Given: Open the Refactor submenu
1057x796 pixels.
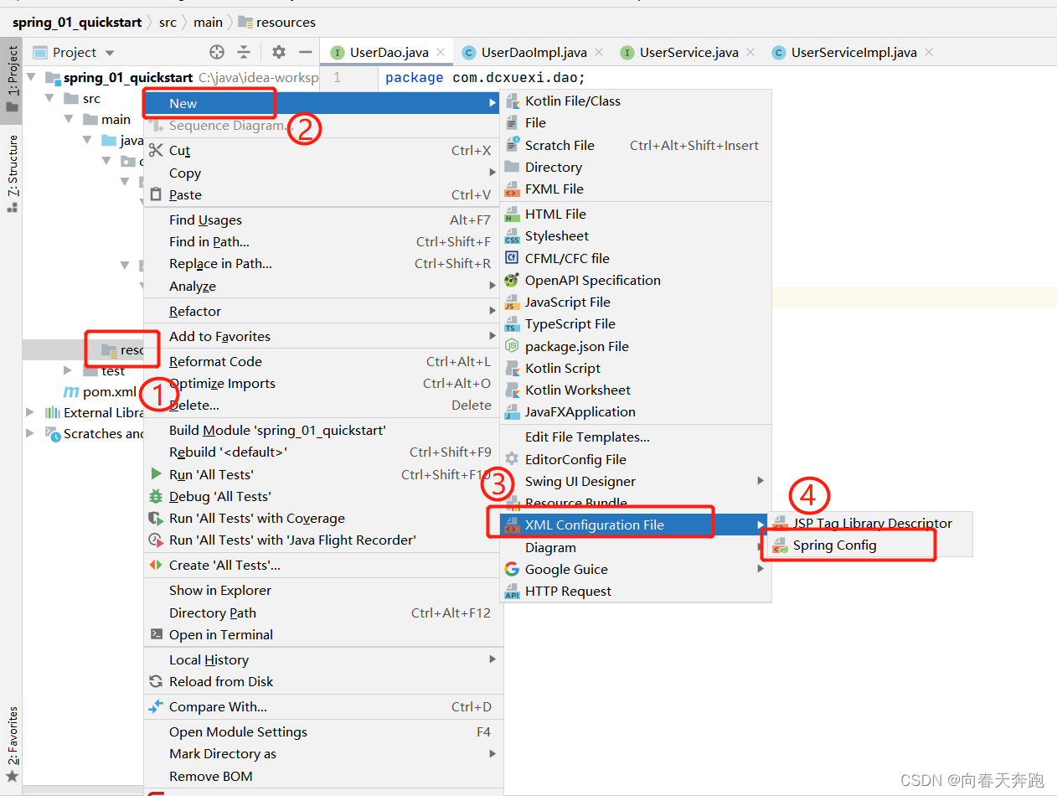Looking at the screenshot, I should [322, 311].
